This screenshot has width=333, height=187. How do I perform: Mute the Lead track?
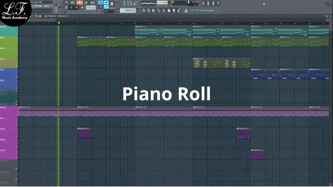tap(17, 66)
